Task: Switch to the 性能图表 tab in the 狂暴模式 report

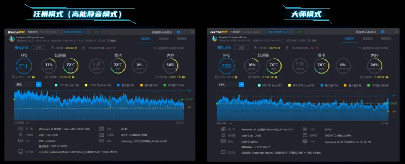Action: pyautogui.click(x=164, y=38)
